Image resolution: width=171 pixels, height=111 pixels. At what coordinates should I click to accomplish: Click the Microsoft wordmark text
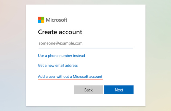click(x=57, y=20)
